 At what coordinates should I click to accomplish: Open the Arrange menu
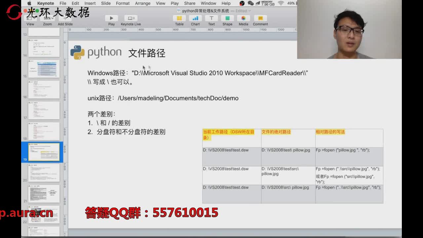[x=142, y=3]
